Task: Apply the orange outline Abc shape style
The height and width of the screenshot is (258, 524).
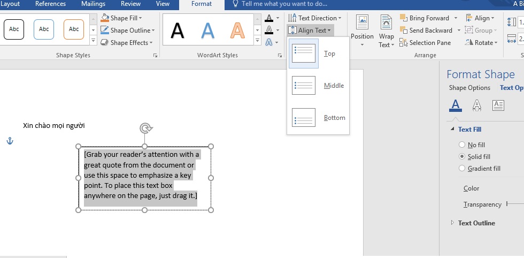Action: point(74,29)
